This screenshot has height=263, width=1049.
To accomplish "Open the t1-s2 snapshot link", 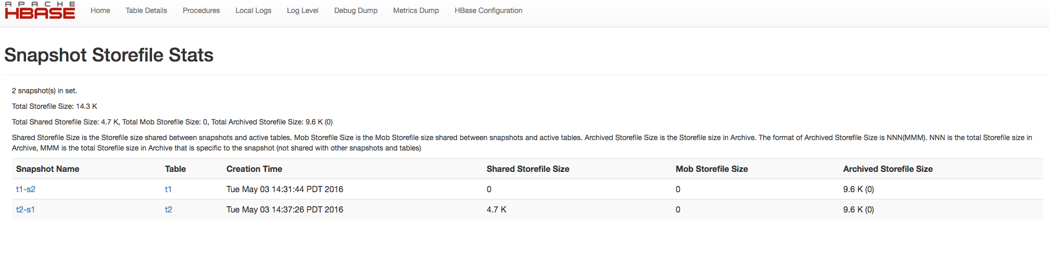I will click(26, 189).
